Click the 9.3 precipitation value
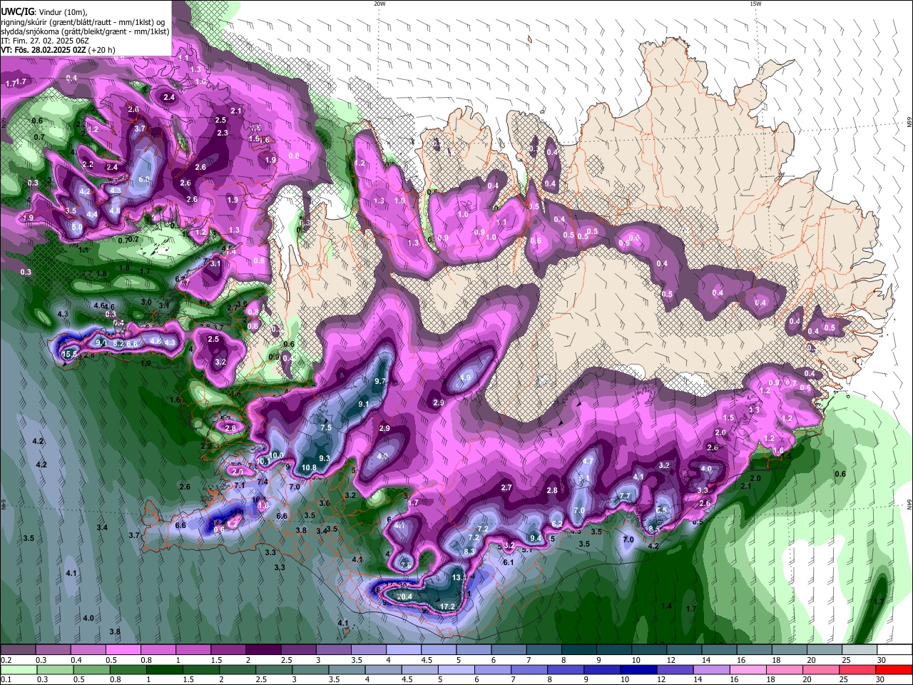The height and width of the screenshot is (685, 913). [x=324, y=458]
